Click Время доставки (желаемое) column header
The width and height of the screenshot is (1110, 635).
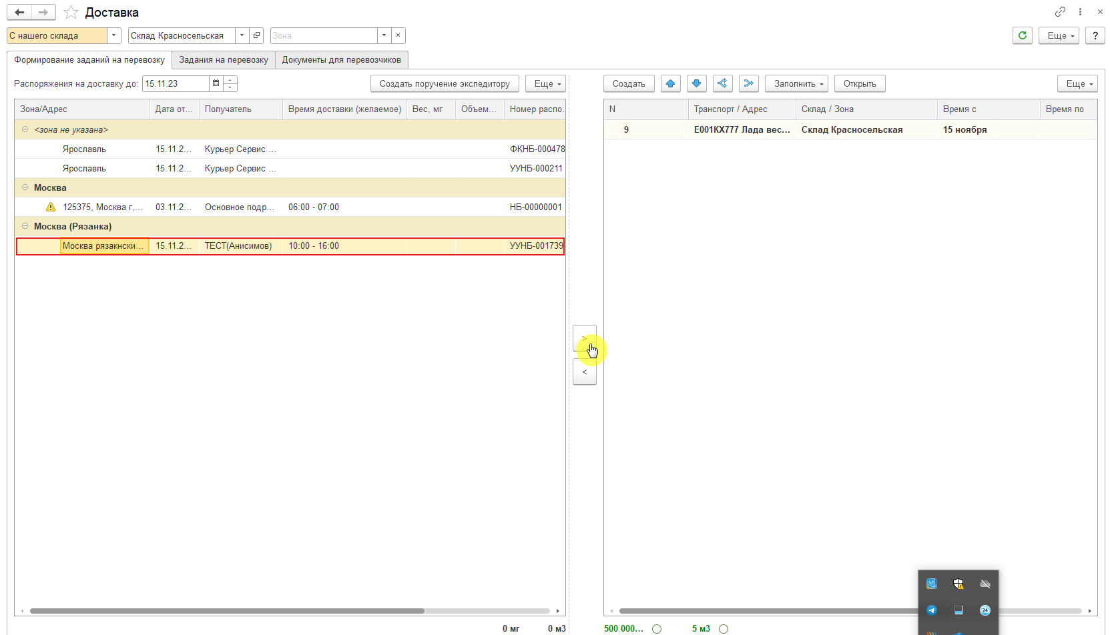click(x=344, y=109)
